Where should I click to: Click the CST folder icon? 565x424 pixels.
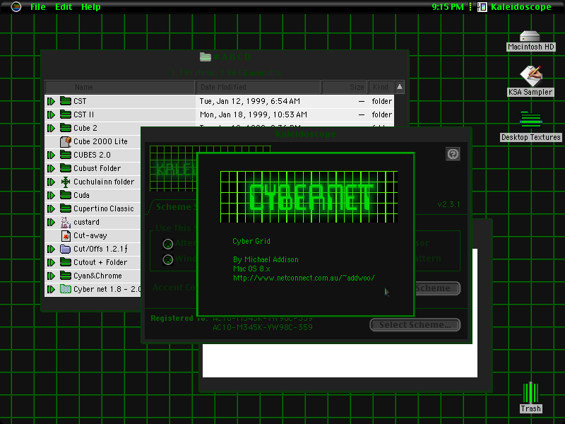pyautogui.click(x=65, y=101)
